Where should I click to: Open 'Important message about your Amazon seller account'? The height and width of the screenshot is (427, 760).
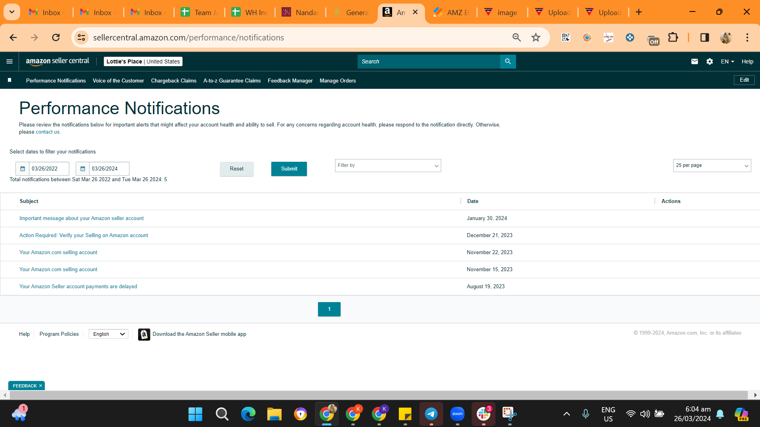(x=82, y=218)
